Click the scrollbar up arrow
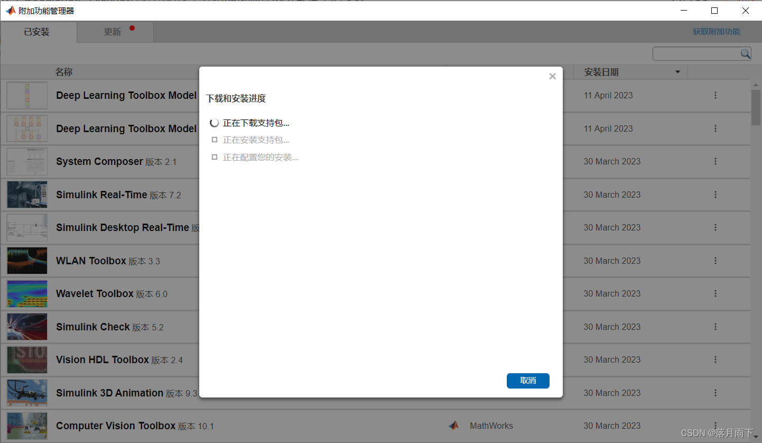This screenshot has width=762, height=443. click(x=756, y=85)
